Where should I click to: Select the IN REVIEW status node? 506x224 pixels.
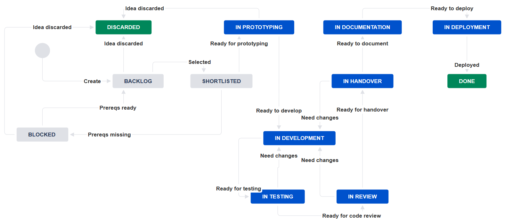[362, 197]
